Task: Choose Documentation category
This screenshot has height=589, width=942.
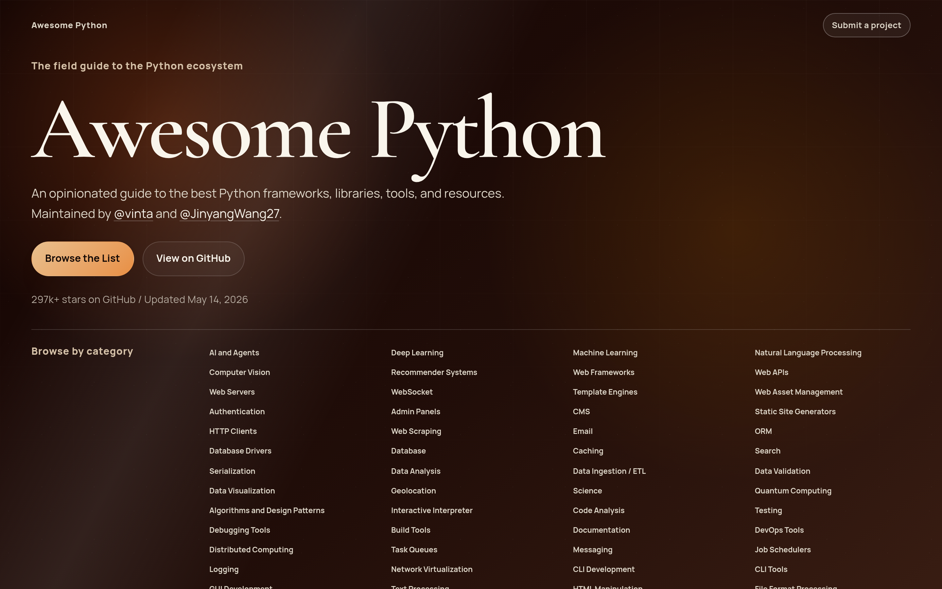Action: [x=601, y=530]
